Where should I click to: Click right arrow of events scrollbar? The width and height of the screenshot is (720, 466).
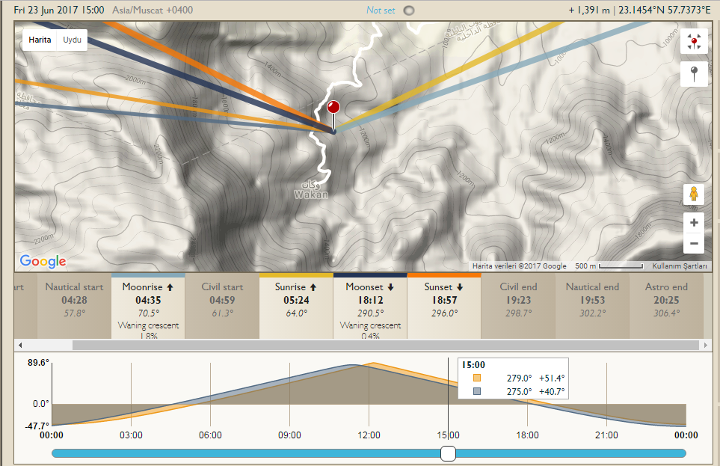pyautogui.click(x=707, y=345)
